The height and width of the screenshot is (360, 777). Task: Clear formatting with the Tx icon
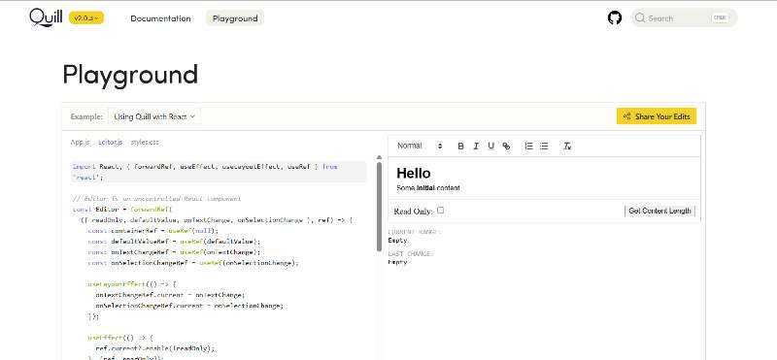pyautogui.click(x=567, y=147)
